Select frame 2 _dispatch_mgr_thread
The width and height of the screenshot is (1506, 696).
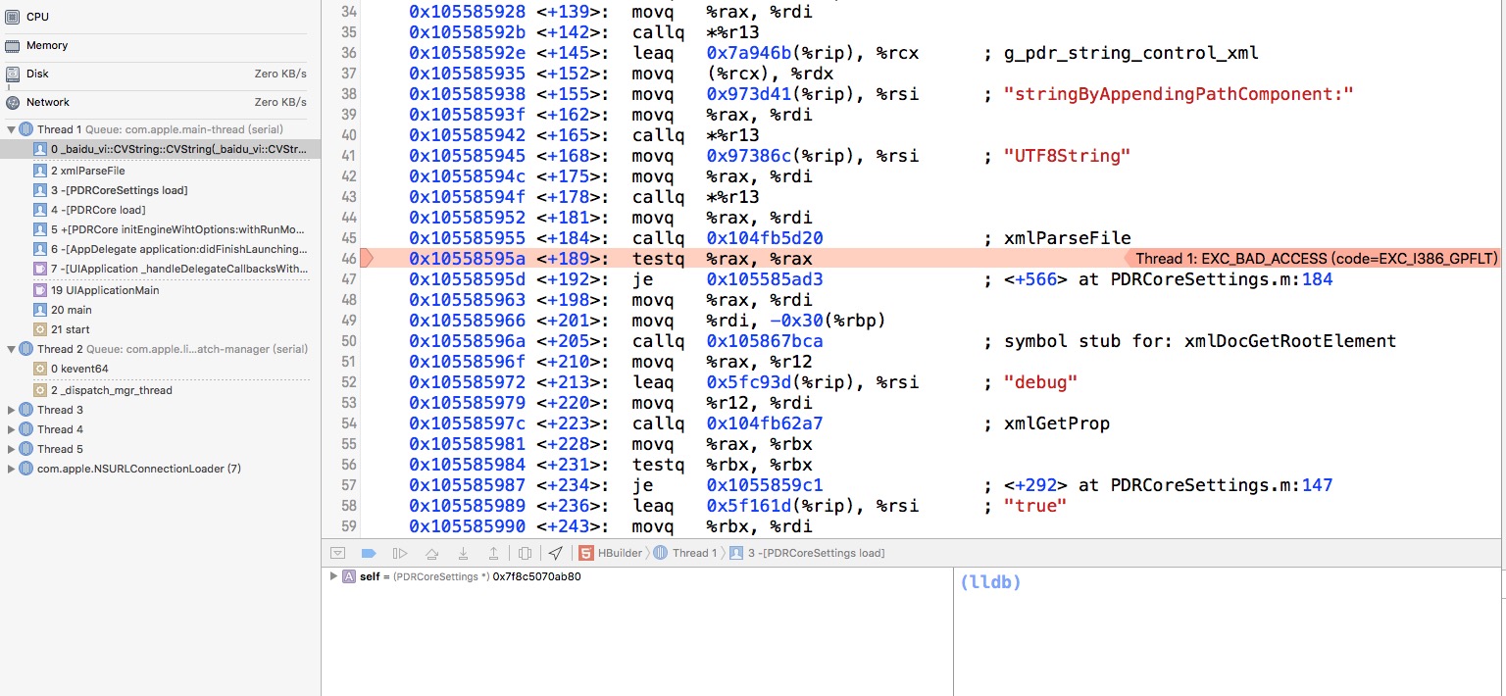(160, 390)
